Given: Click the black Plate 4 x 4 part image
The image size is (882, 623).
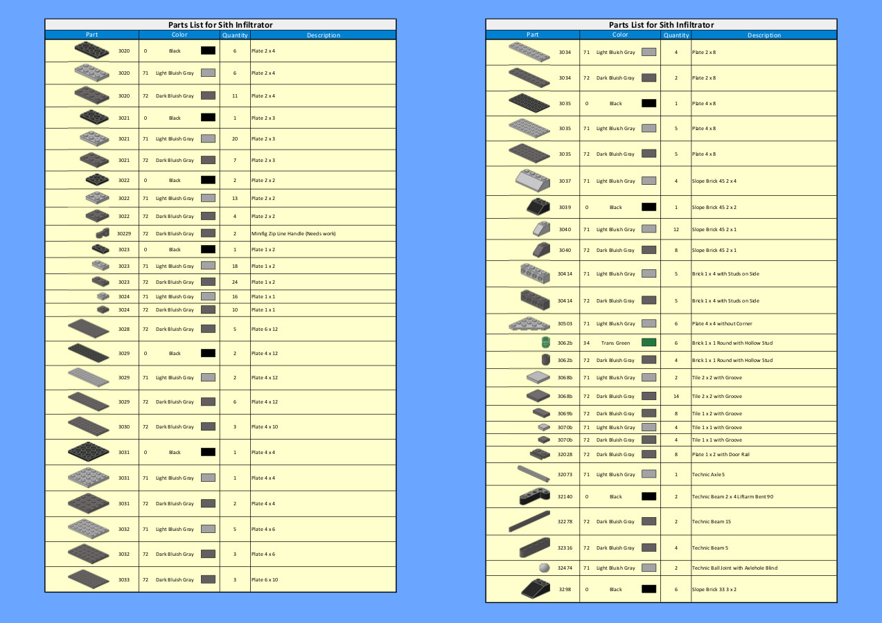Looking at the screenshot, I should tap(89, 452).
